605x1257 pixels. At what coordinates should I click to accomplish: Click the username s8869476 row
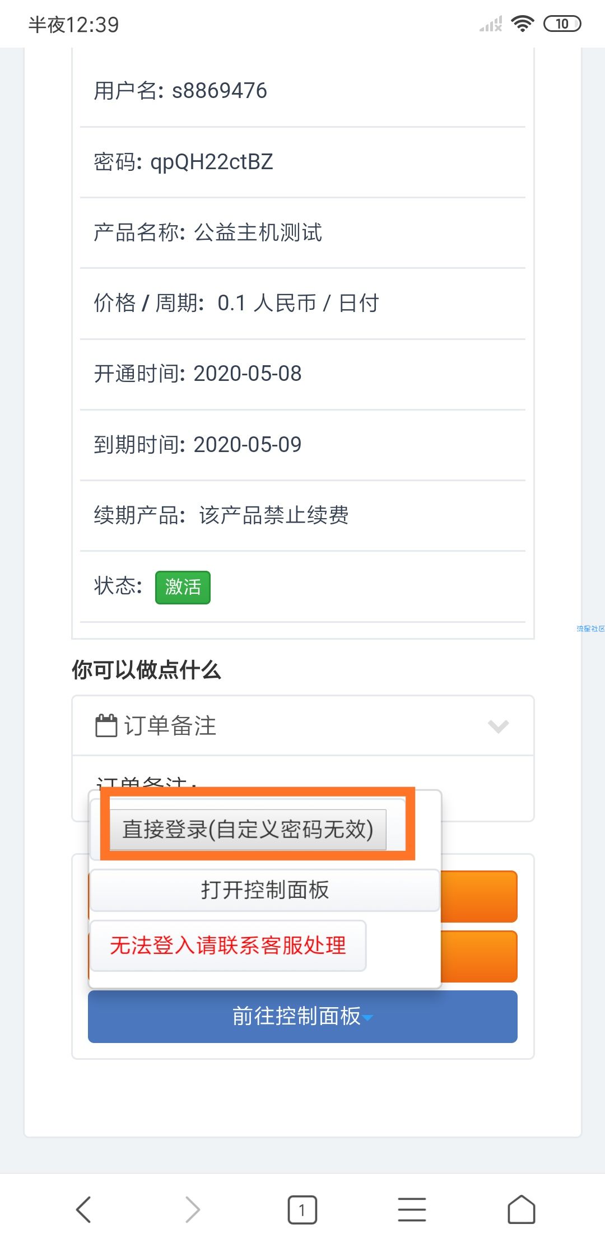click(302, 91)
